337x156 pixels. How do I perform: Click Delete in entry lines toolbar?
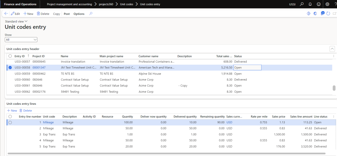click(26, 111)
